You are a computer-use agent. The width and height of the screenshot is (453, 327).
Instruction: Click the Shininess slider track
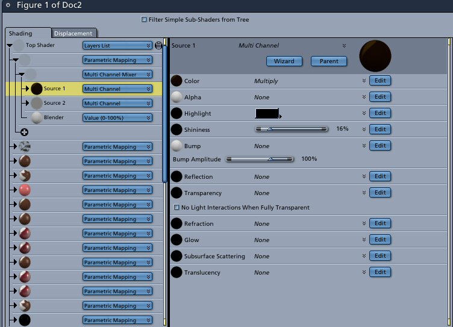click(292, 129)
